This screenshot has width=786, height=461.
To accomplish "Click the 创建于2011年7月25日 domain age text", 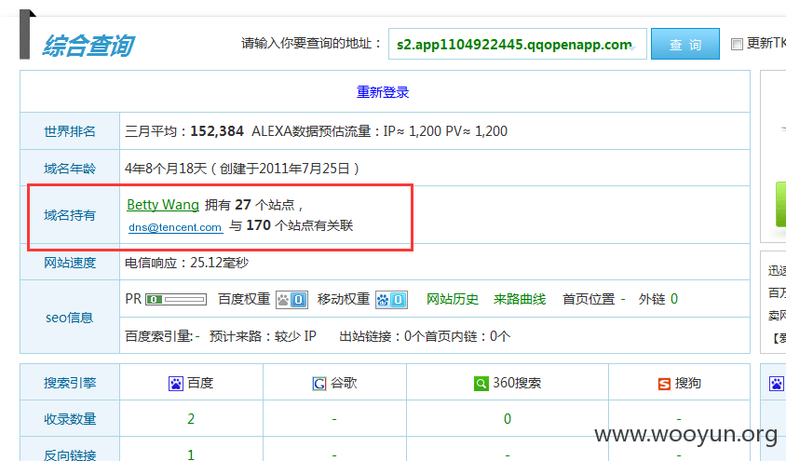I will point(284,169).
